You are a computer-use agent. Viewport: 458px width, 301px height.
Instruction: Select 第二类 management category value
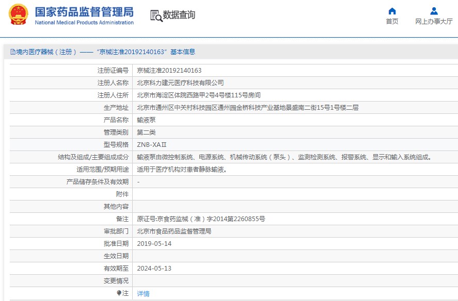pos(146,132)
